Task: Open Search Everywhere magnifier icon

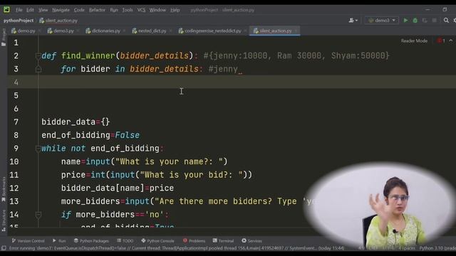Action: (x=446, y=21)
